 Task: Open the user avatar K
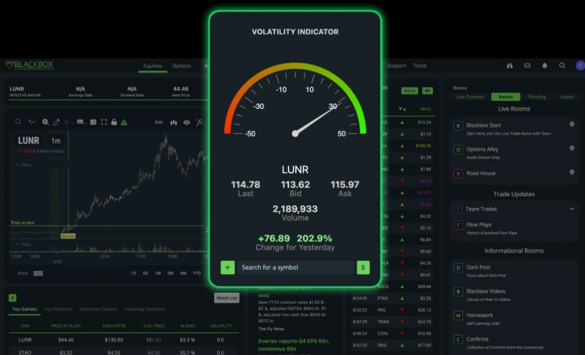(580, 65)
